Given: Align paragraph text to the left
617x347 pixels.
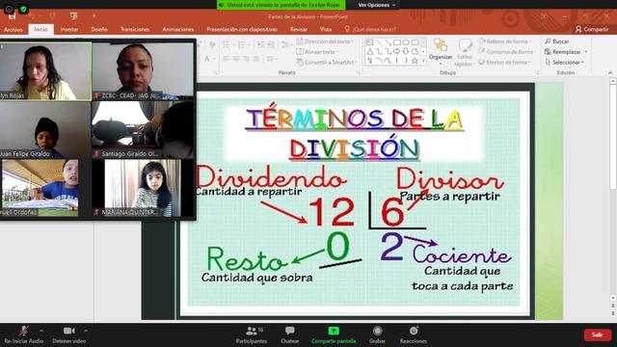Looking at the screenshot, I should click(227, 59).
